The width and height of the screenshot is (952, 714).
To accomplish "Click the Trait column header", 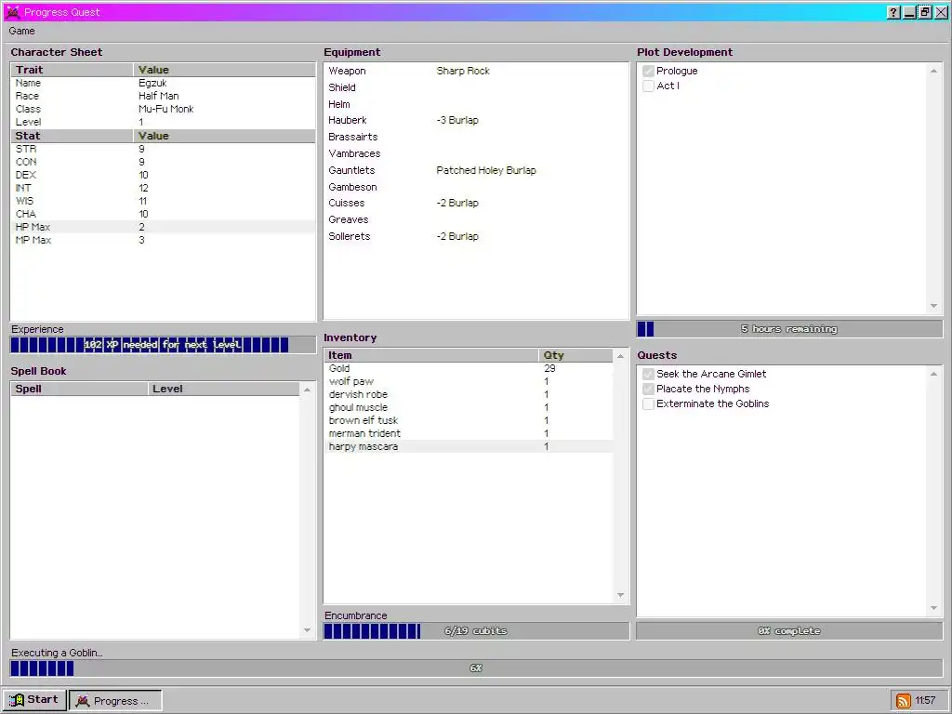I will tap(73, 70).
